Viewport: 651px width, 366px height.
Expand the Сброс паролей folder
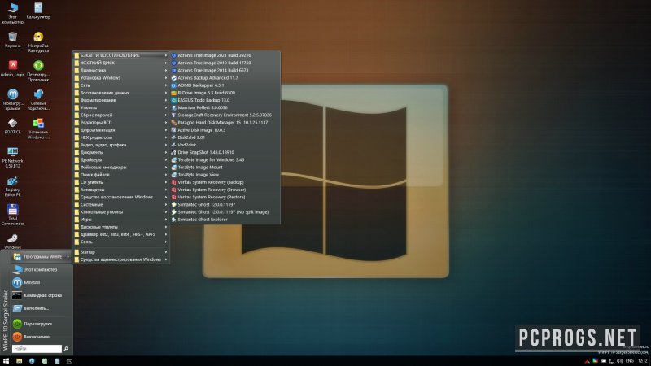click(120, 115)
